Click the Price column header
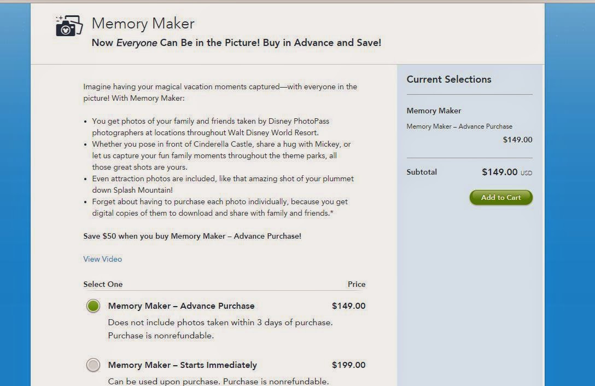The height and width of the screenshot is (386, 595). [x=357, y=284]
